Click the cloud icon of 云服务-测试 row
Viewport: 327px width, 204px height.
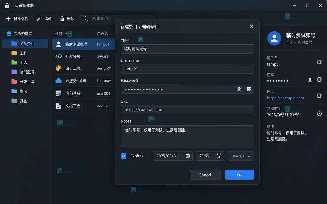coord(59,81)
